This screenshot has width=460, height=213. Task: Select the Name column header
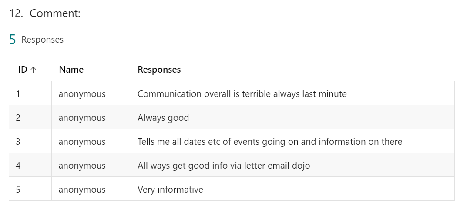[71, 70]
